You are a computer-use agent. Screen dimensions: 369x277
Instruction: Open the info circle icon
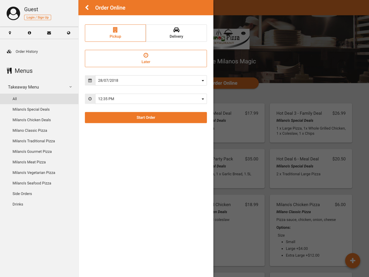tap(30, 33)
